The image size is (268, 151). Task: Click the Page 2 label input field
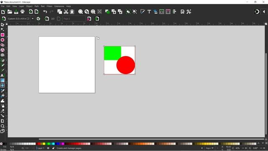74,18
